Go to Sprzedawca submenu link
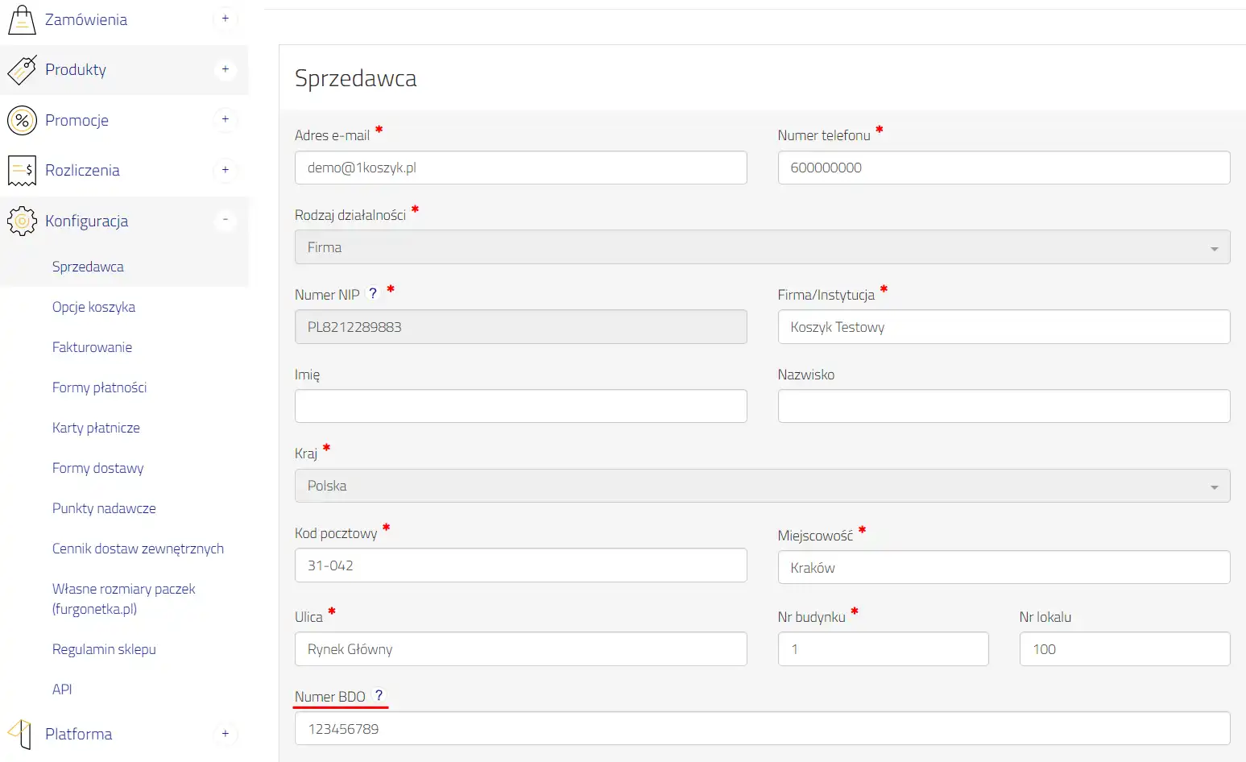Viewport: 1246px width, 762px height. [x=88, y=267]
